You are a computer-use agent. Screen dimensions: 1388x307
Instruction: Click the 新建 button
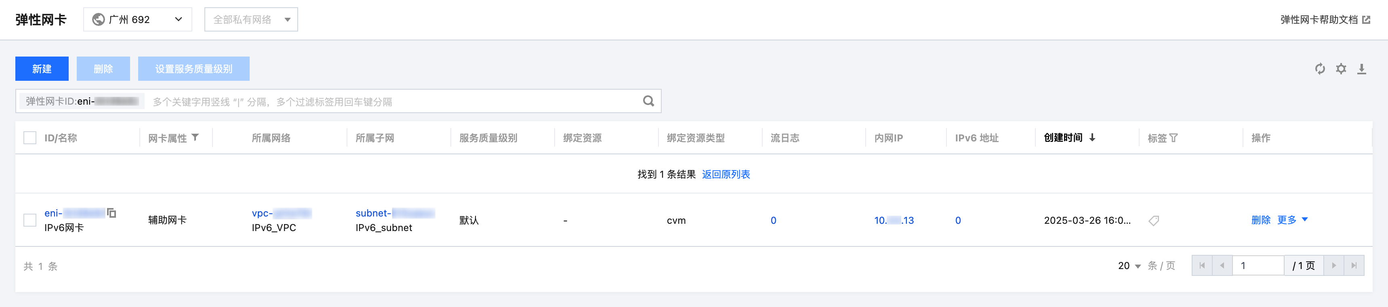42,69
